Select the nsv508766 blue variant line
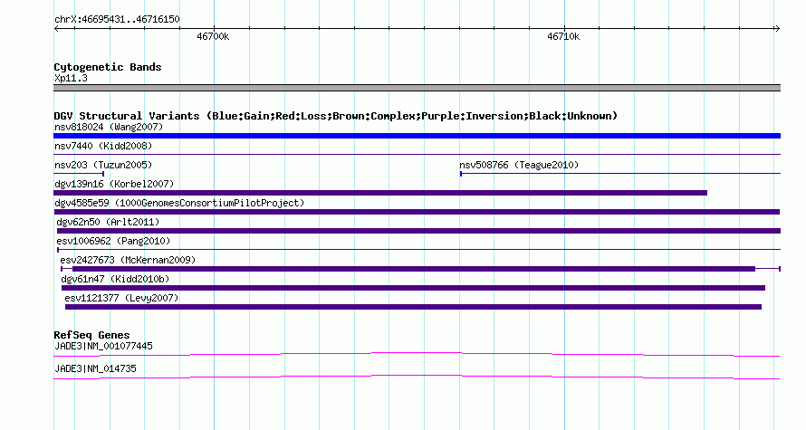 click(x=620, y=174)
